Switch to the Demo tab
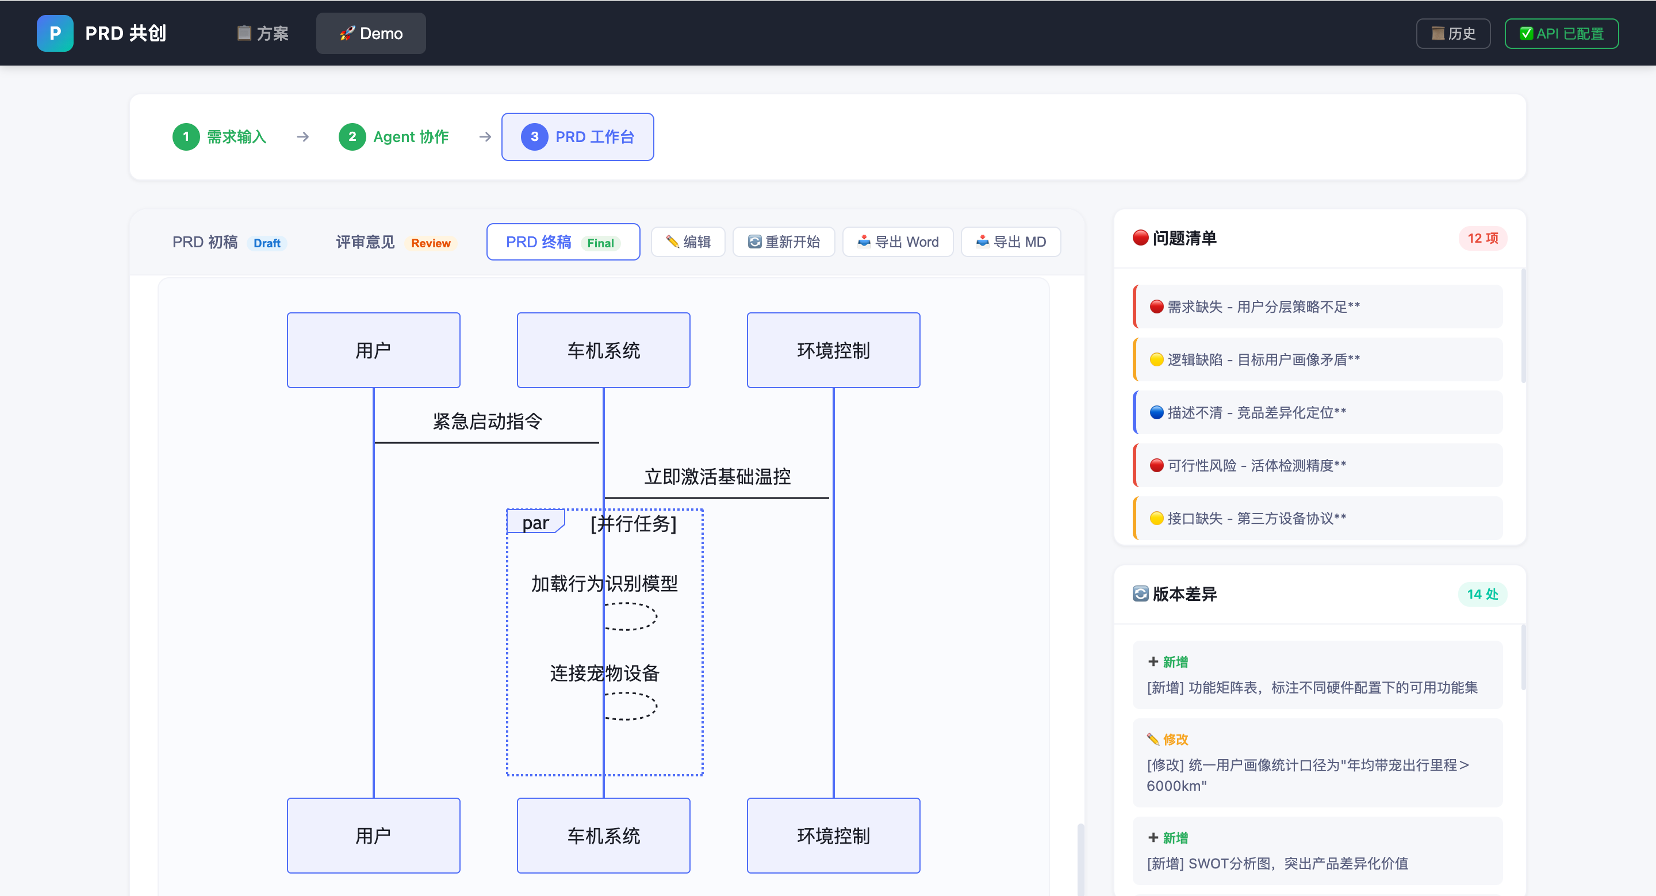 click(x=371, y=33)
